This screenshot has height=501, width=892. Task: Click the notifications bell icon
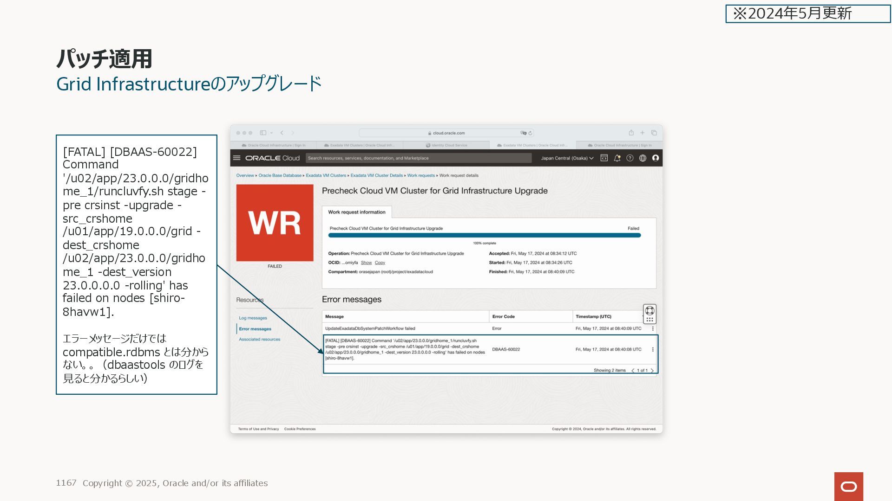(x=617, y=158)
